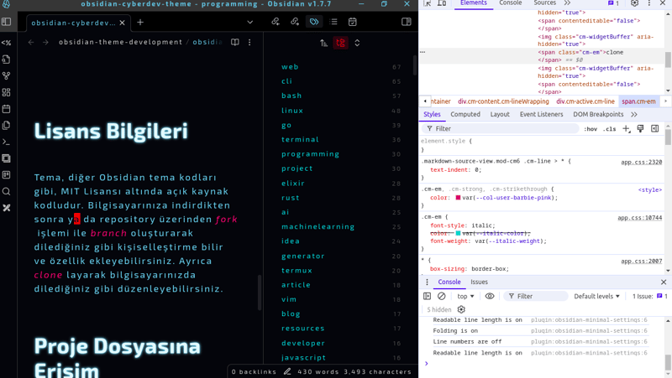Switch to the Elements DevTools tab
Screen dimensions: 672x378
(474, 3)
